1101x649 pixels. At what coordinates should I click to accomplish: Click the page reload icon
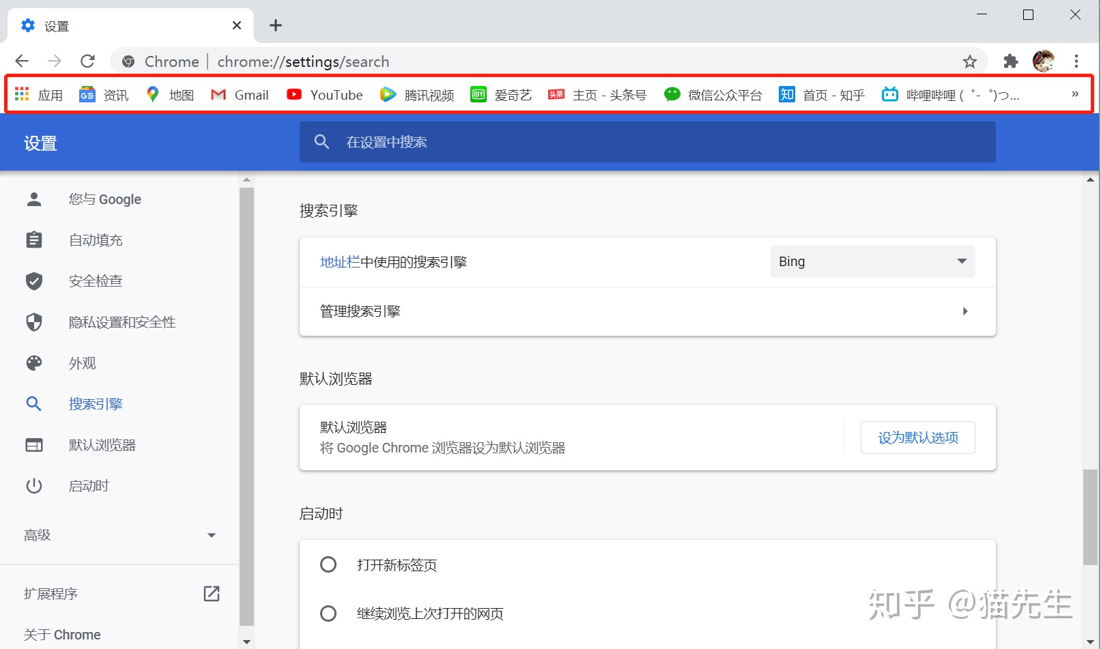point(87,61)
